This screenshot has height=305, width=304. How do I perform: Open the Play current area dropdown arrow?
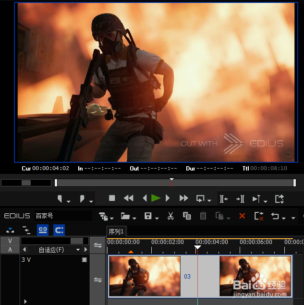(x=265, y=202)
